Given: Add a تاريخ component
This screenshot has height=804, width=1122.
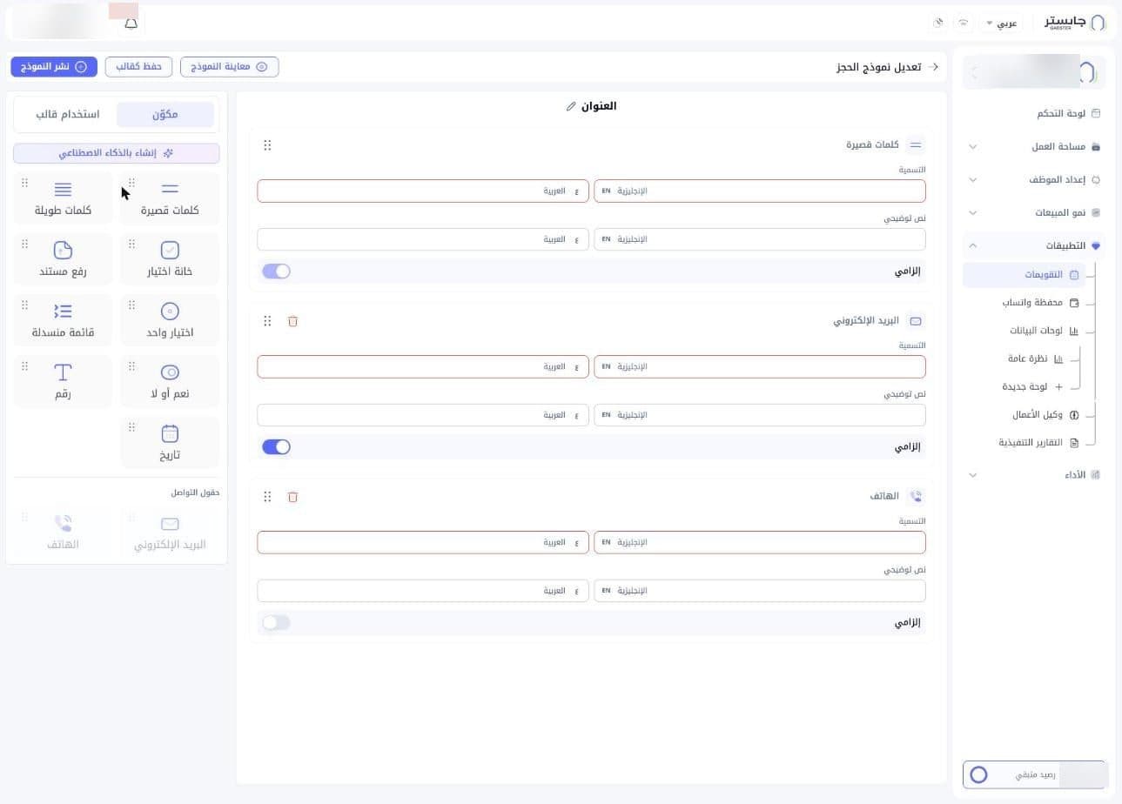Looking at the screenshot, I should tap(170, 443).
